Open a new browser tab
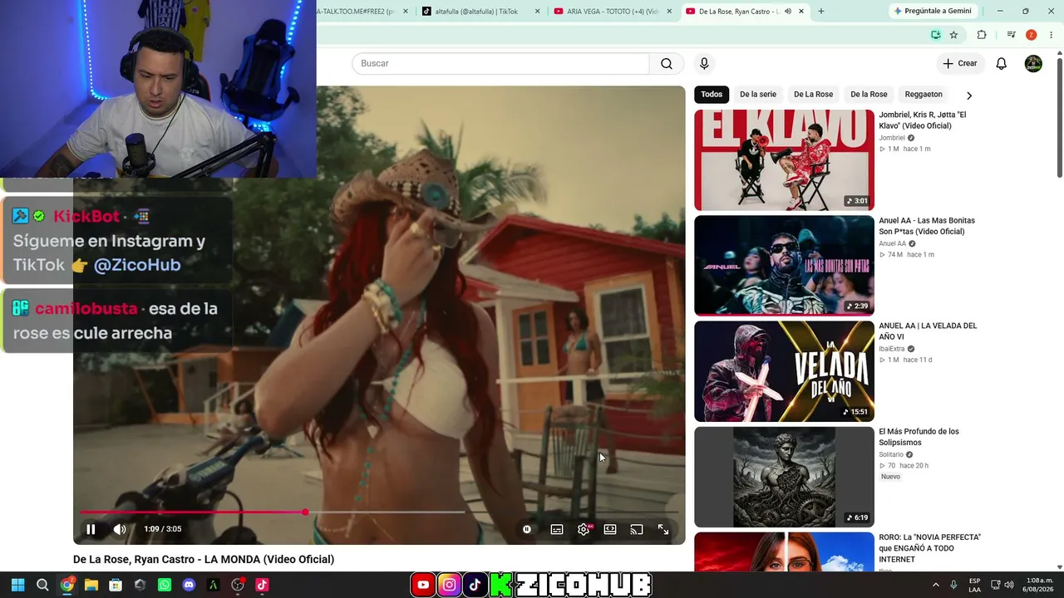Viewport: 1064px width, 598px height. coord(821,12)
